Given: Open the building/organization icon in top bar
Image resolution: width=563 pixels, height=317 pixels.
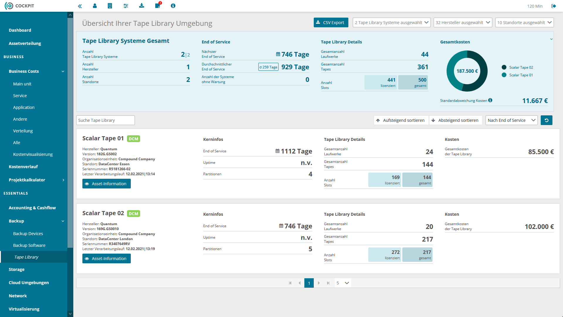Looking at the screenshot, I should tap(110, 6).
